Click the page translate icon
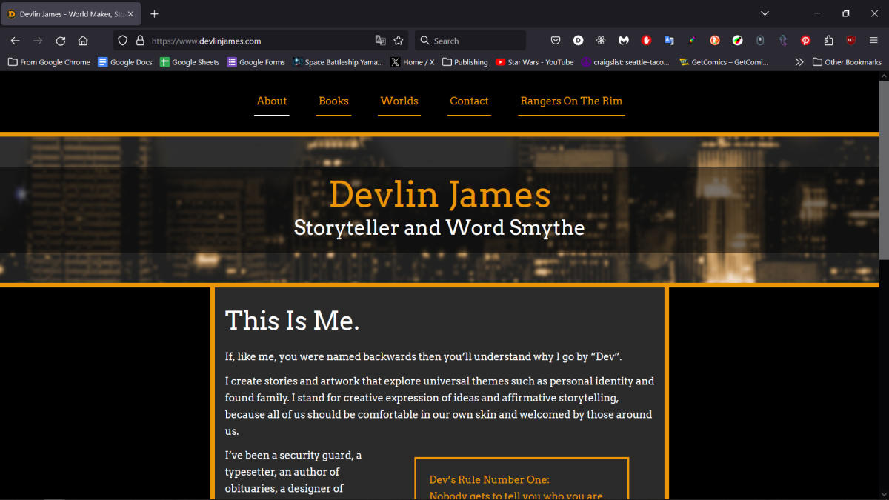Screen dimensions: 889x500 click(380, 41)
